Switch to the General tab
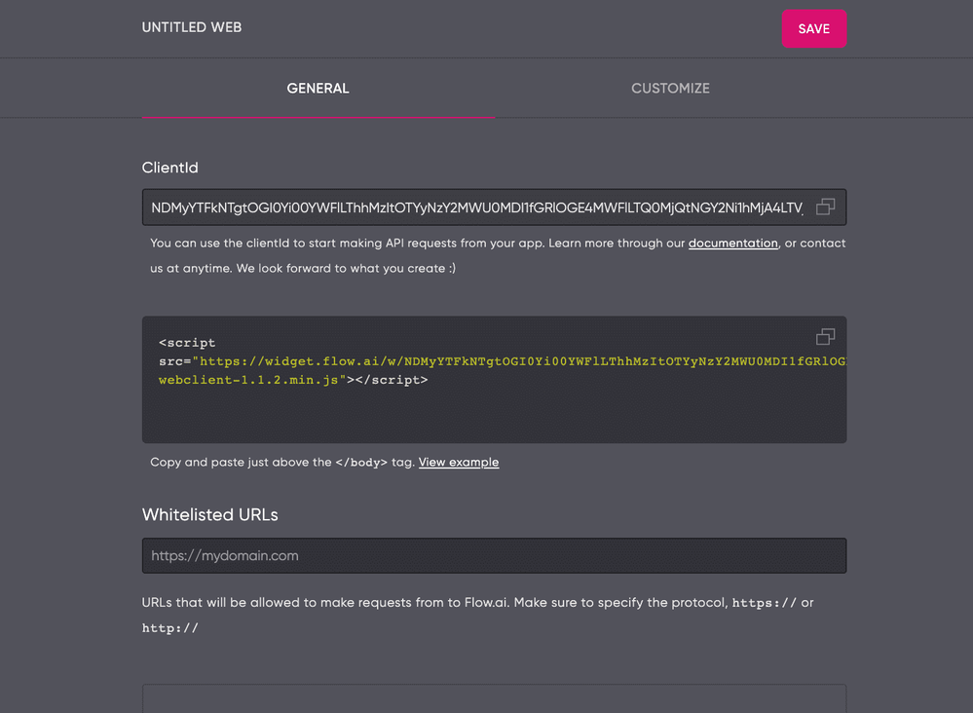The image size is (973, 713). [x=318, y=89]
